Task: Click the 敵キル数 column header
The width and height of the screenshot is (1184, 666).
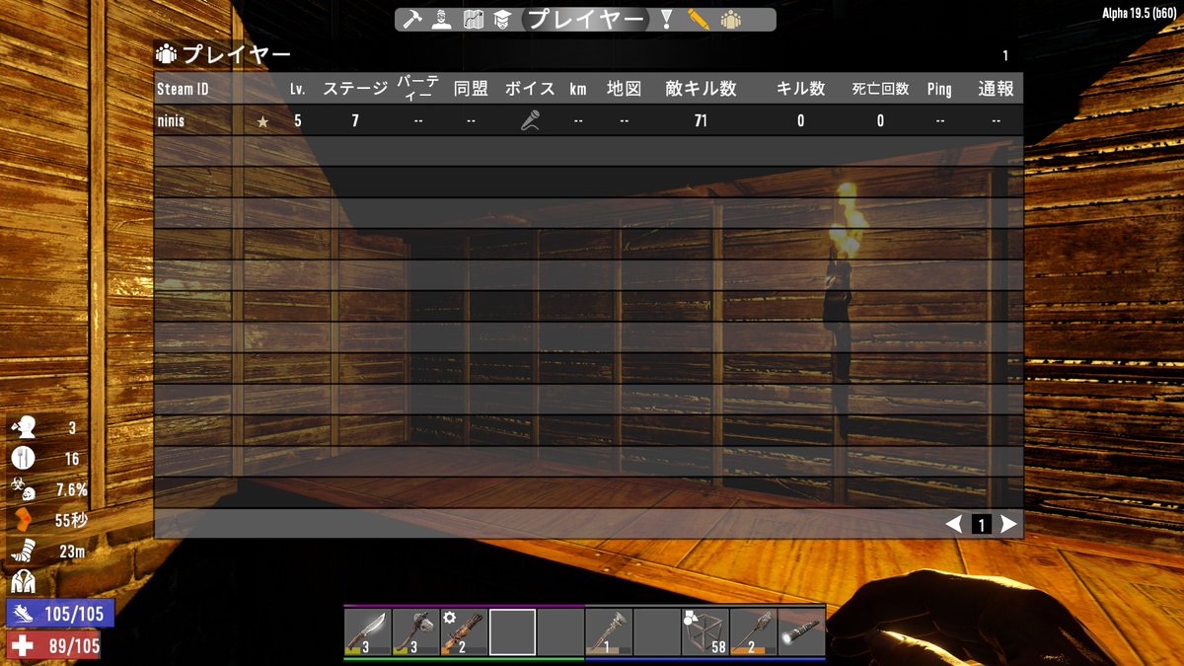Action: point(702,89)
